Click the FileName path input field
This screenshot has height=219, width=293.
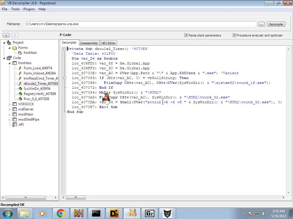point(140,24)
